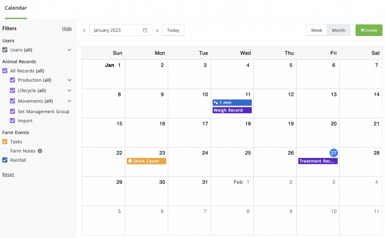Image resolution: width=385 pixels, height=238 pixels.
Task: Enable Farm Notes checkbox
Action: (5, 151)
